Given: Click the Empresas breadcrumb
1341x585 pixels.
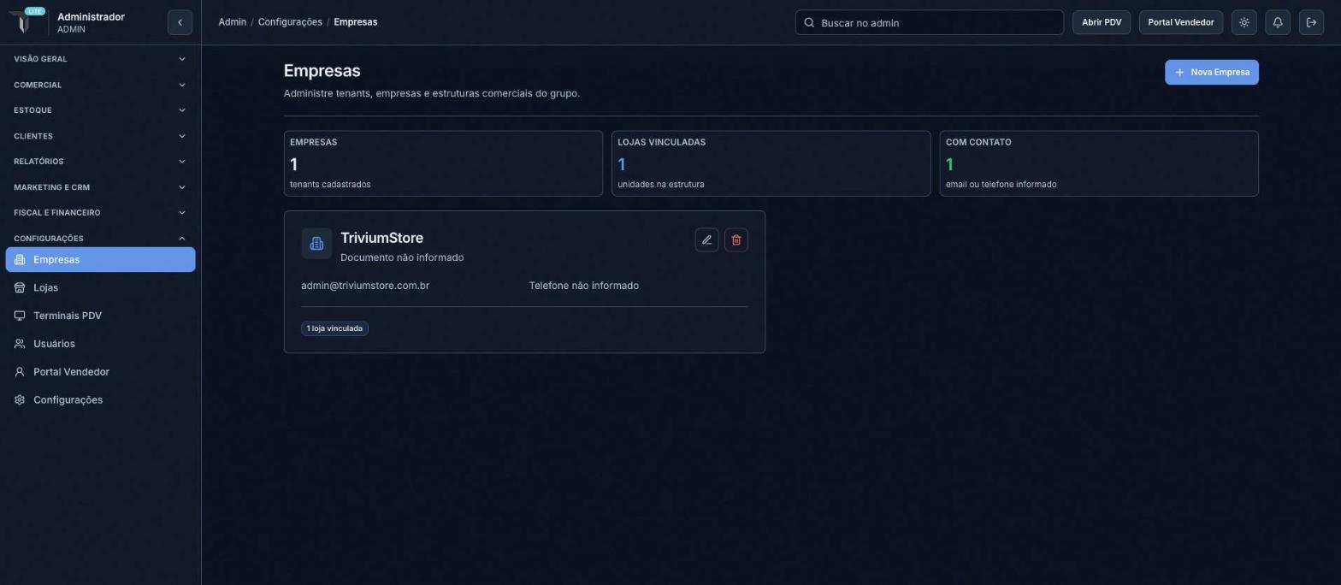Looking at the screenshot, I should (x=355, y=22).
